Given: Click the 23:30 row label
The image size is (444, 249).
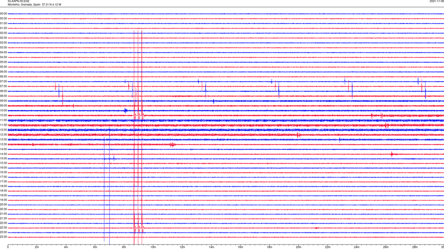Looking at the screenshot, I should 3,237.
